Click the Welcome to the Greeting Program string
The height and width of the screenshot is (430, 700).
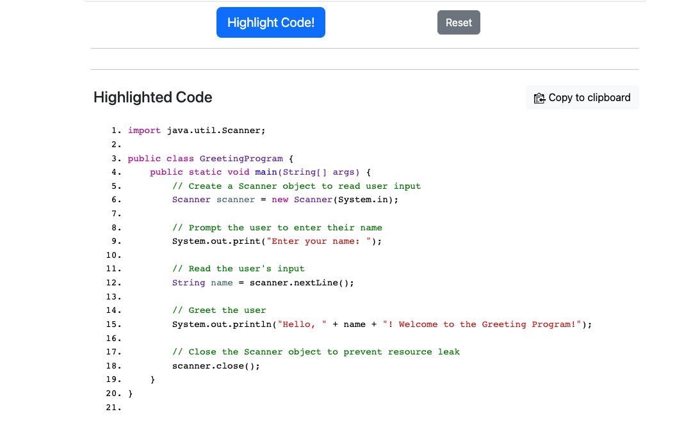coord(481,324)
